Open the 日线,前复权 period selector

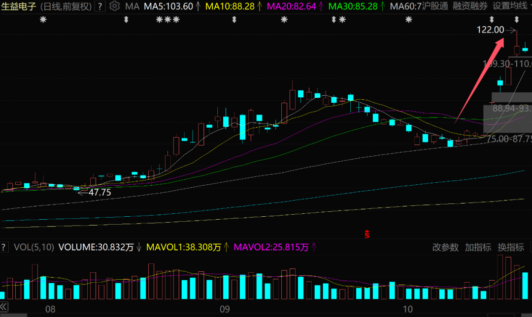coord(66,6)
